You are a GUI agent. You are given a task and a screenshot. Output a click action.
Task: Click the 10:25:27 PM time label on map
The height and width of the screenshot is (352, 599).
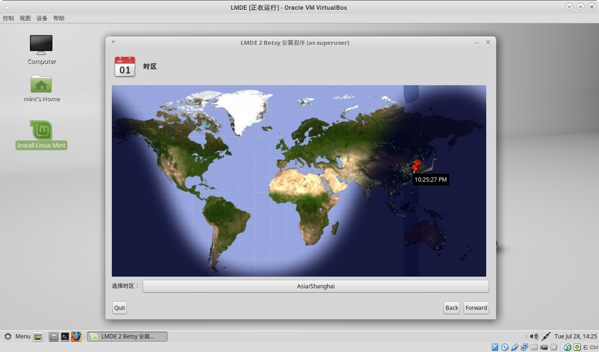pos(431,179)
